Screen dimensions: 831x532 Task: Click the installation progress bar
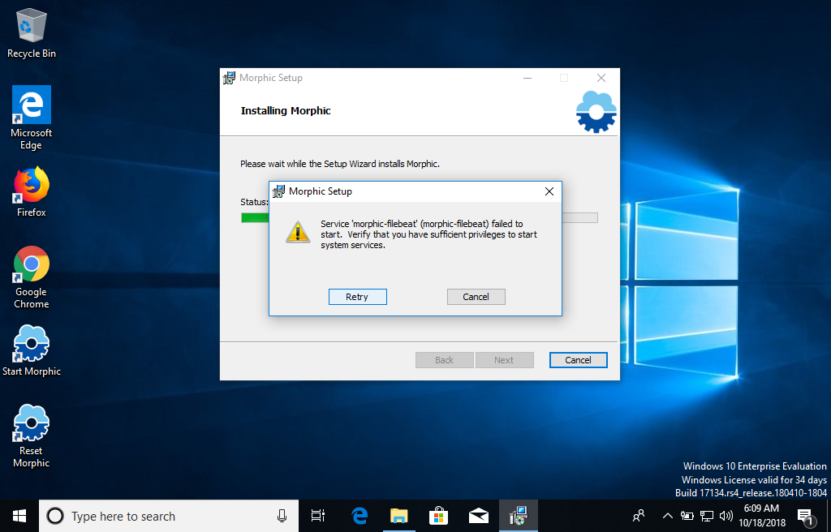click(420, 218)
